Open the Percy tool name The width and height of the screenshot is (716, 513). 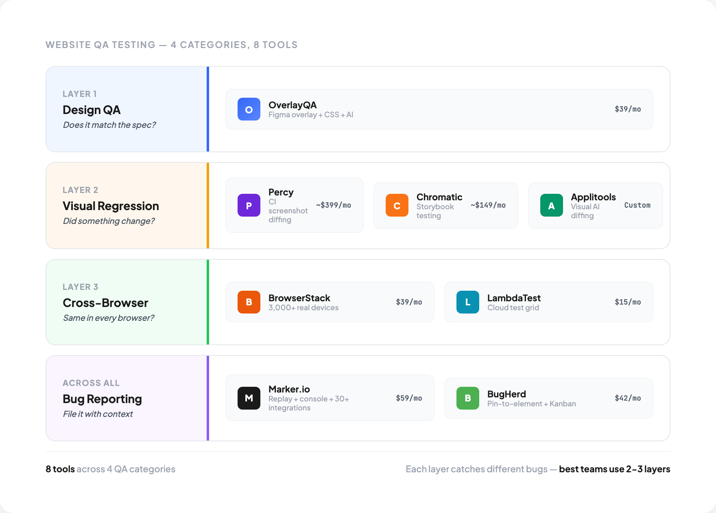pos(281,192)
